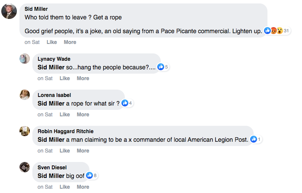
Task: Like Lynacy Wade's reply
Action: 64,78
